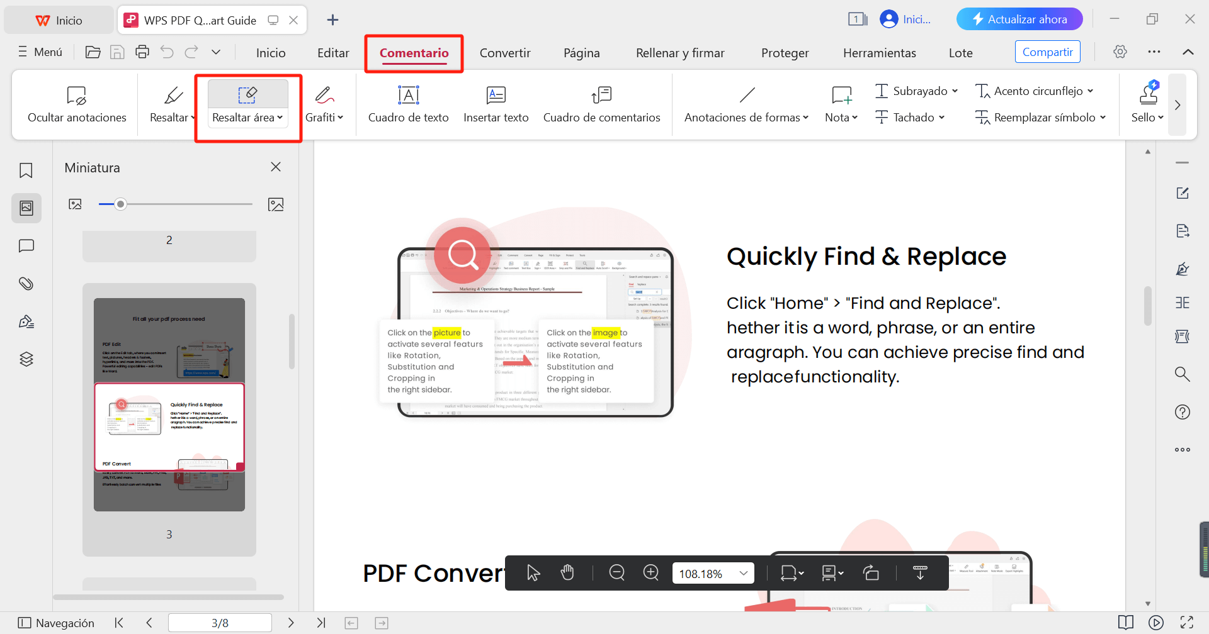Add a Cuadro de texto

409,104
